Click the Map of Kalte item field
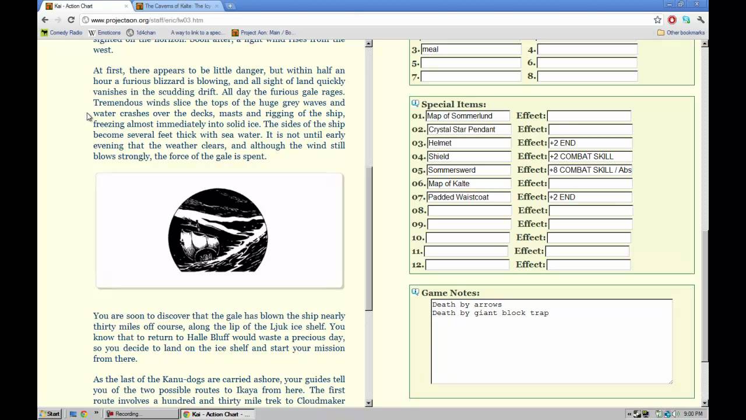Viewport: 746px width, 420px height. pyautogui.click(x=469, y=183)
